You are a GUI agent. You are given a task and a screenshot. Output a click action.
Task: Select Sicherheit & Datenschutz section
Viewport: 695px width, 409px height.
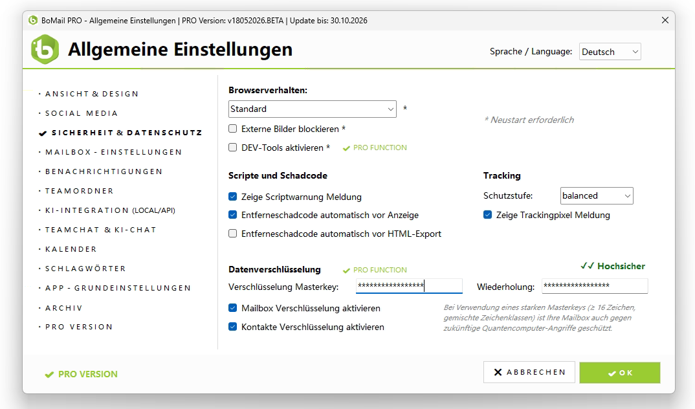pos(127,133)
